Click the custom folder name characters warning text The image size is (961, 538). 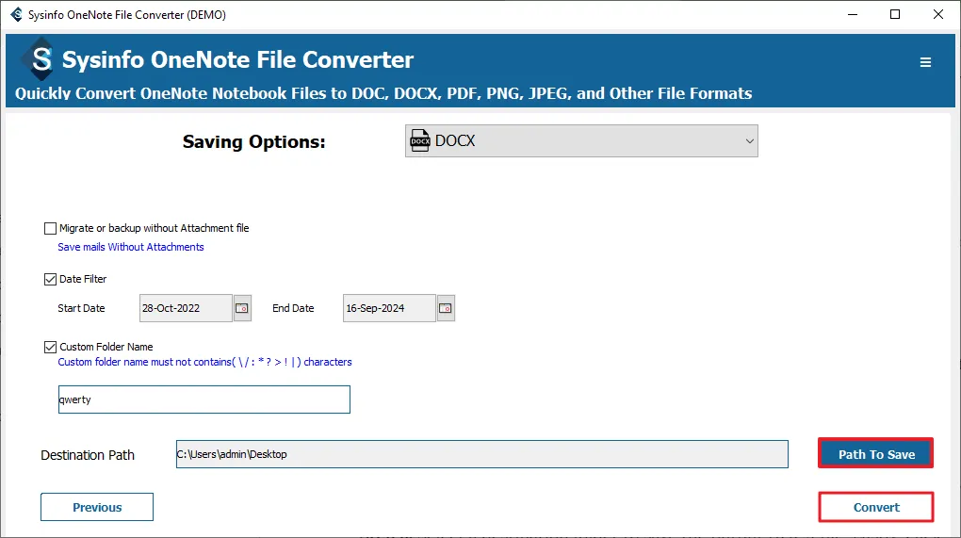coord(204,362)
